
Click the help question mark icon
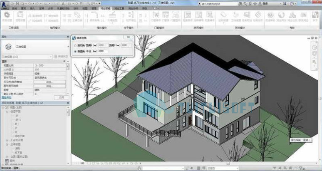292,4
